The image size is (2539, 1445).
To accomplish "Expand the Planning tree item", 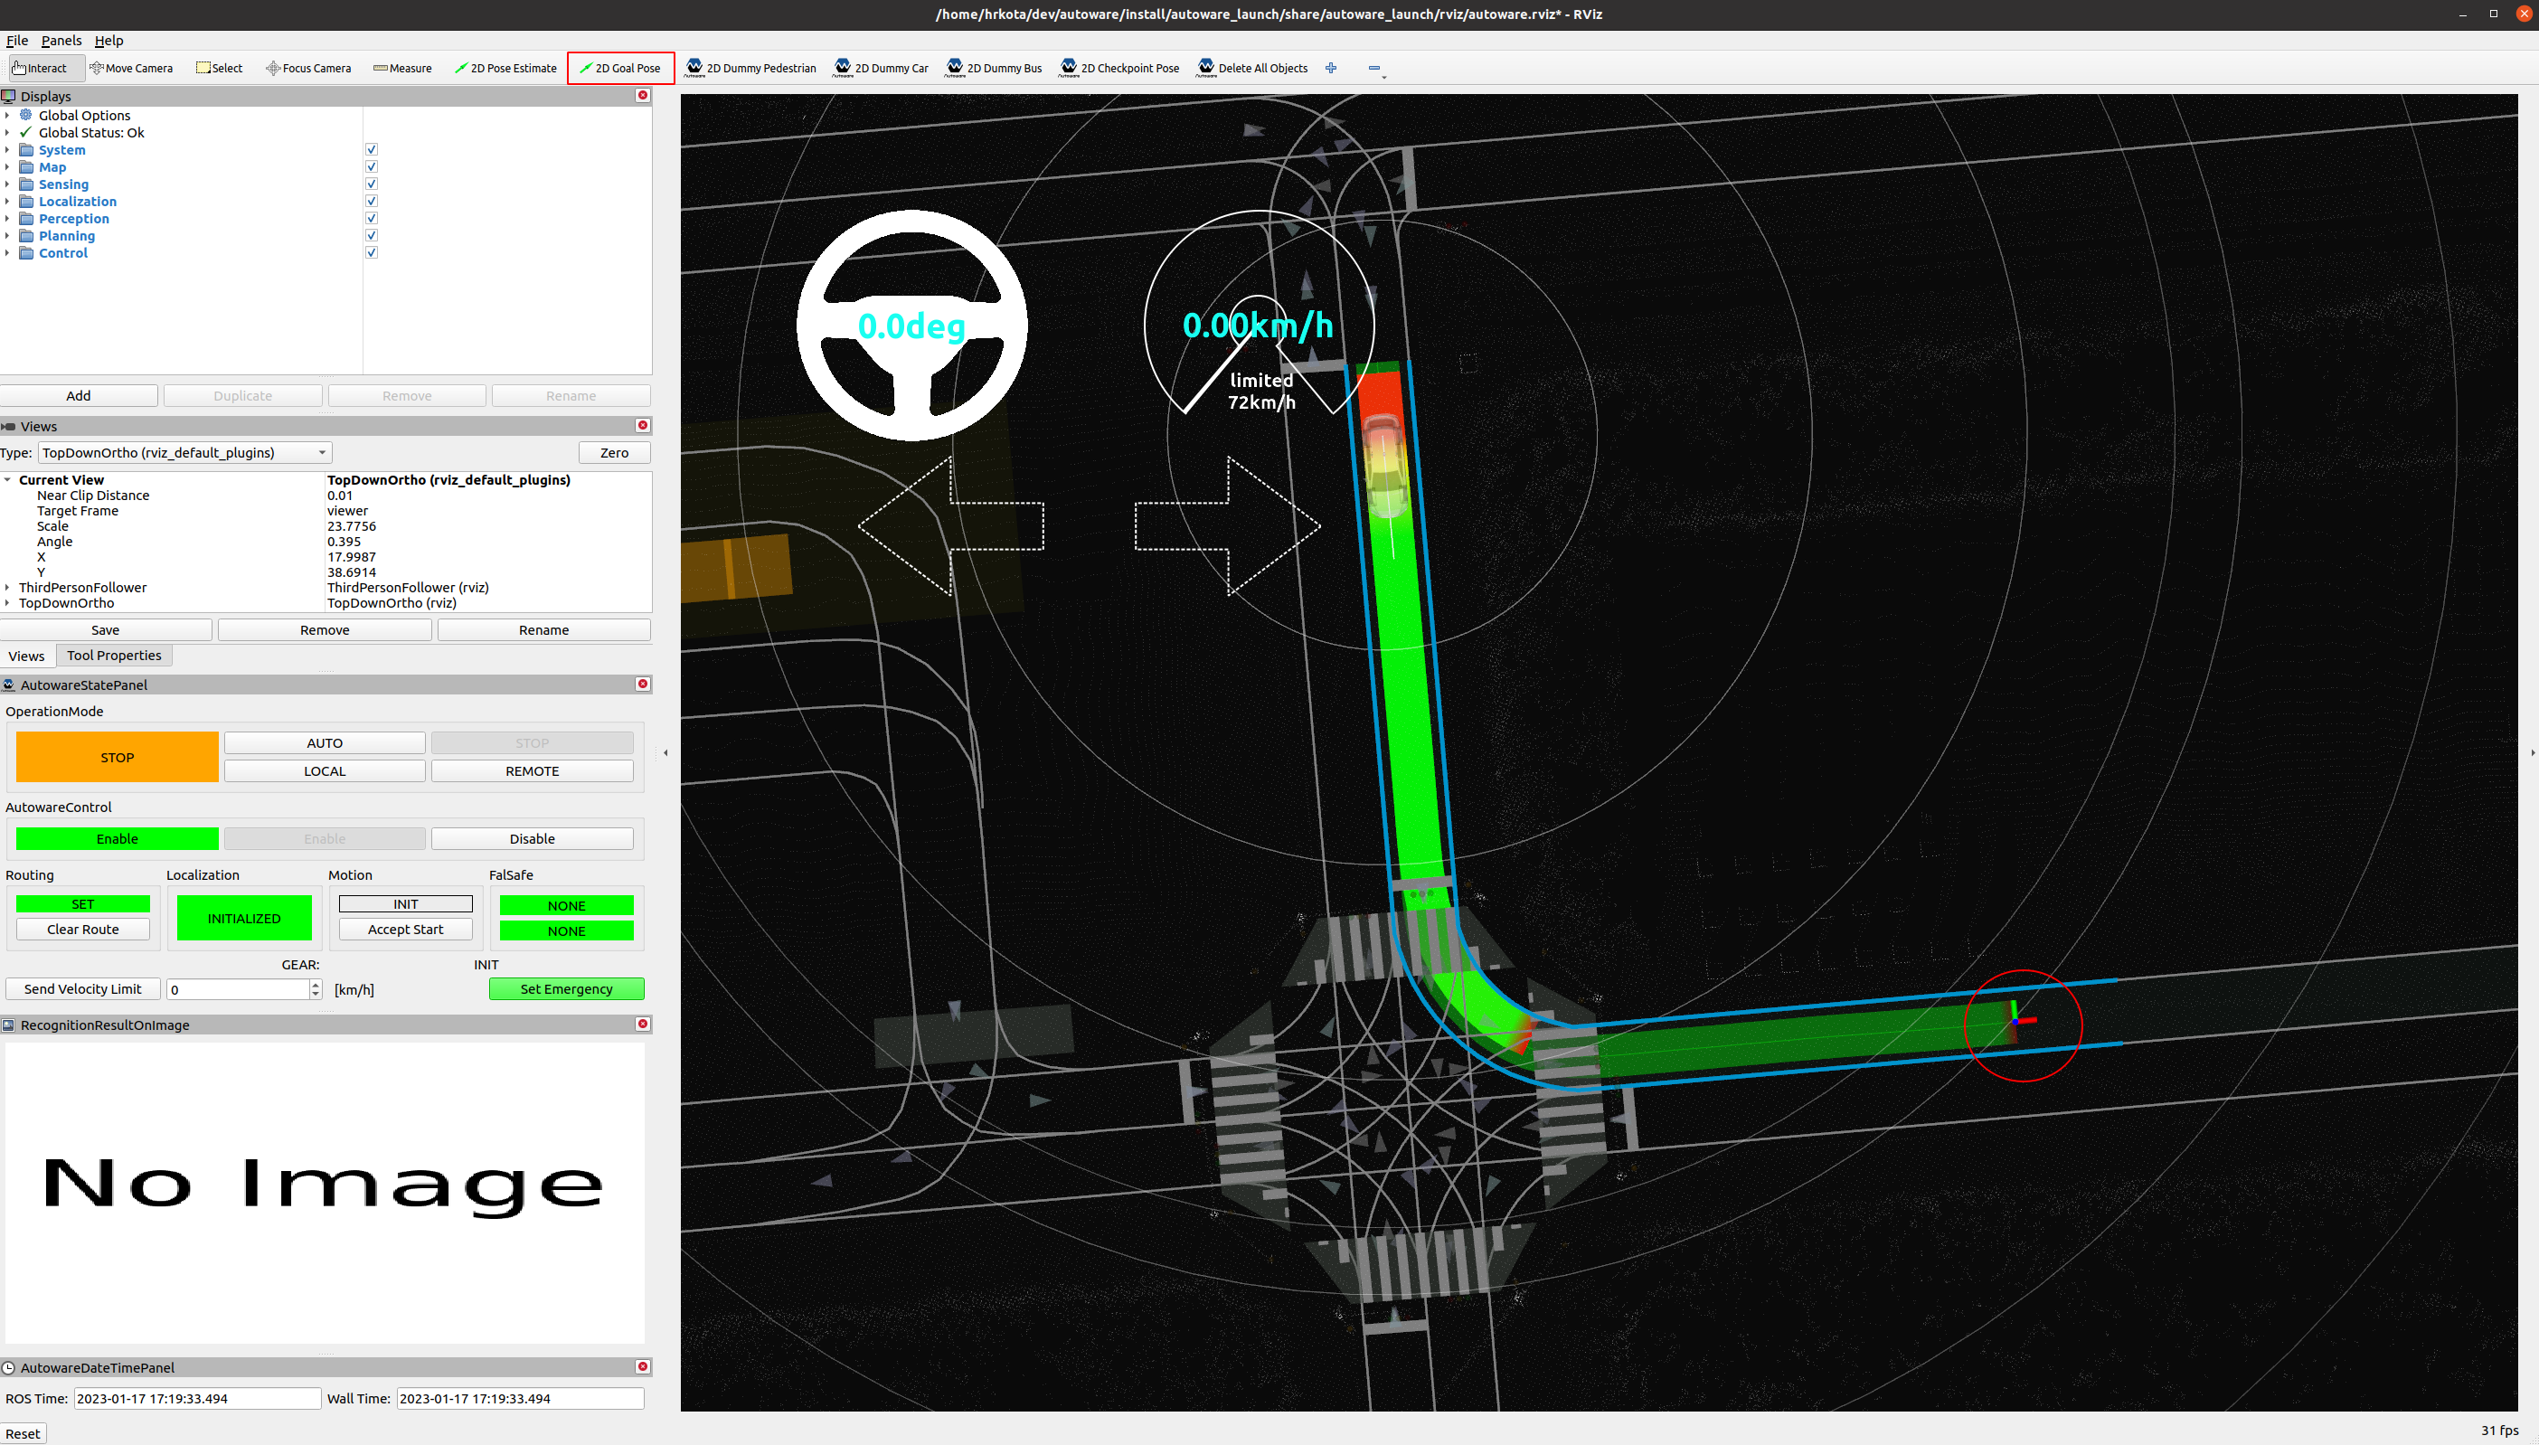I will [x=13, y=235].
